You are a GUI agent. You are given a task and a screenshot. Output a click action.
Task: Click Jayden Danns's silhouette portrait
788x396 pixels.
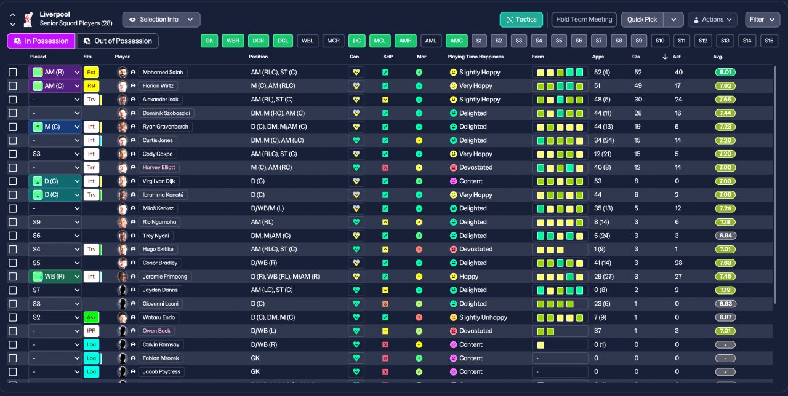tap(123, 290)
